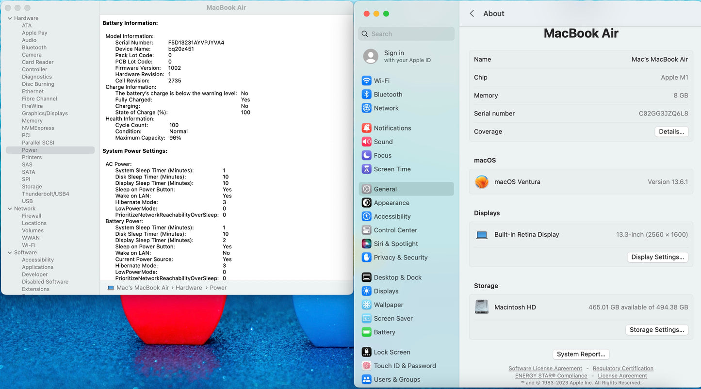Click the Version 13.6.1 text
Viewport: 701px width, 389px height.
coord(668,182)
